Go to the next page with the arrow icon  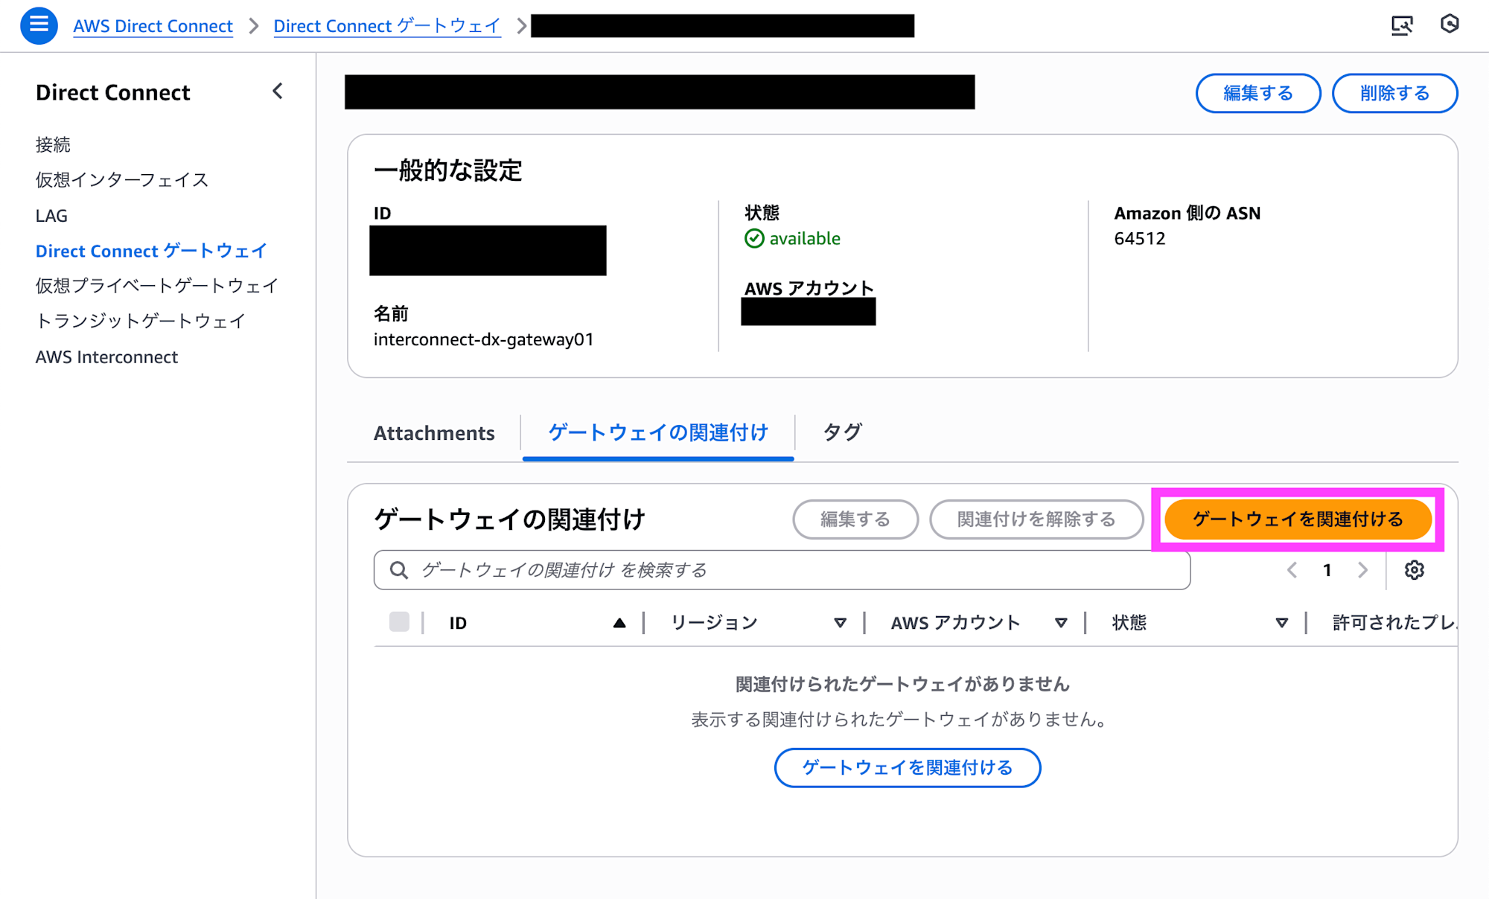tap(1363, 570)
